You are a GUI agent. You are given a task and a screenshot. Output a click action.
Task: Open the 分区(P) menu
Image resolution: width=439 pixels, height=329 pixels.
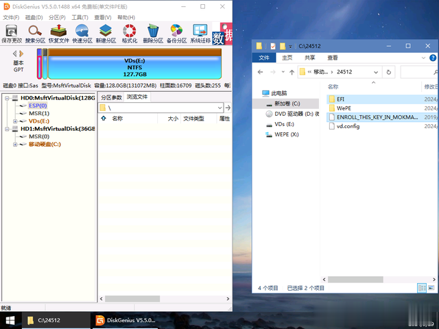(57, 17)
